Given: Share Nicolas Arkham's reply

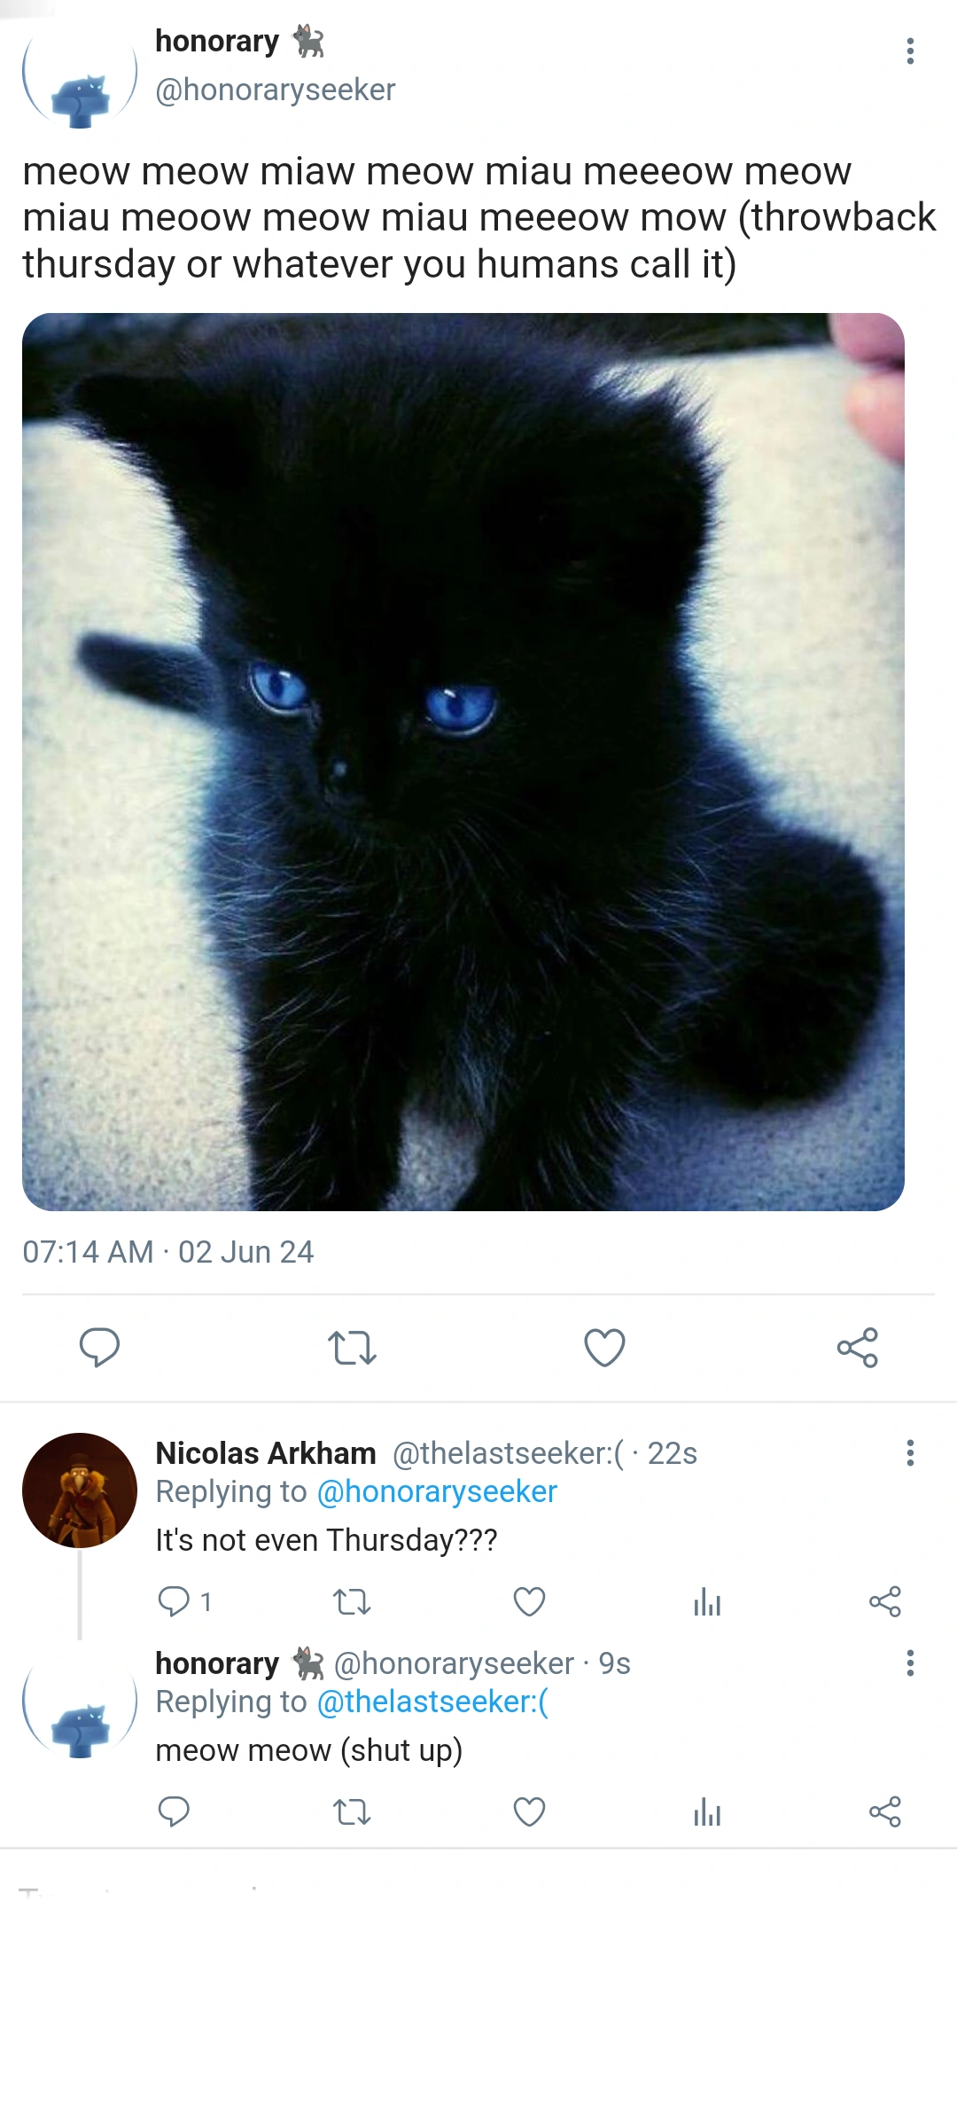Looking at the screenshot, I should 884,1601.
